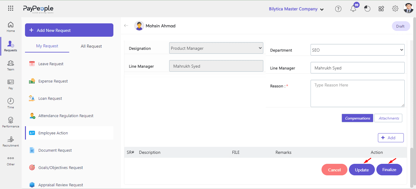Open the settings gear icon
Screen dimensions: 416x189
pos(395,9)
